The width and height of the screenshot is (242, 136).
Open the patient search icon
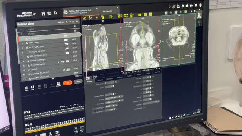tap(55, 13)
